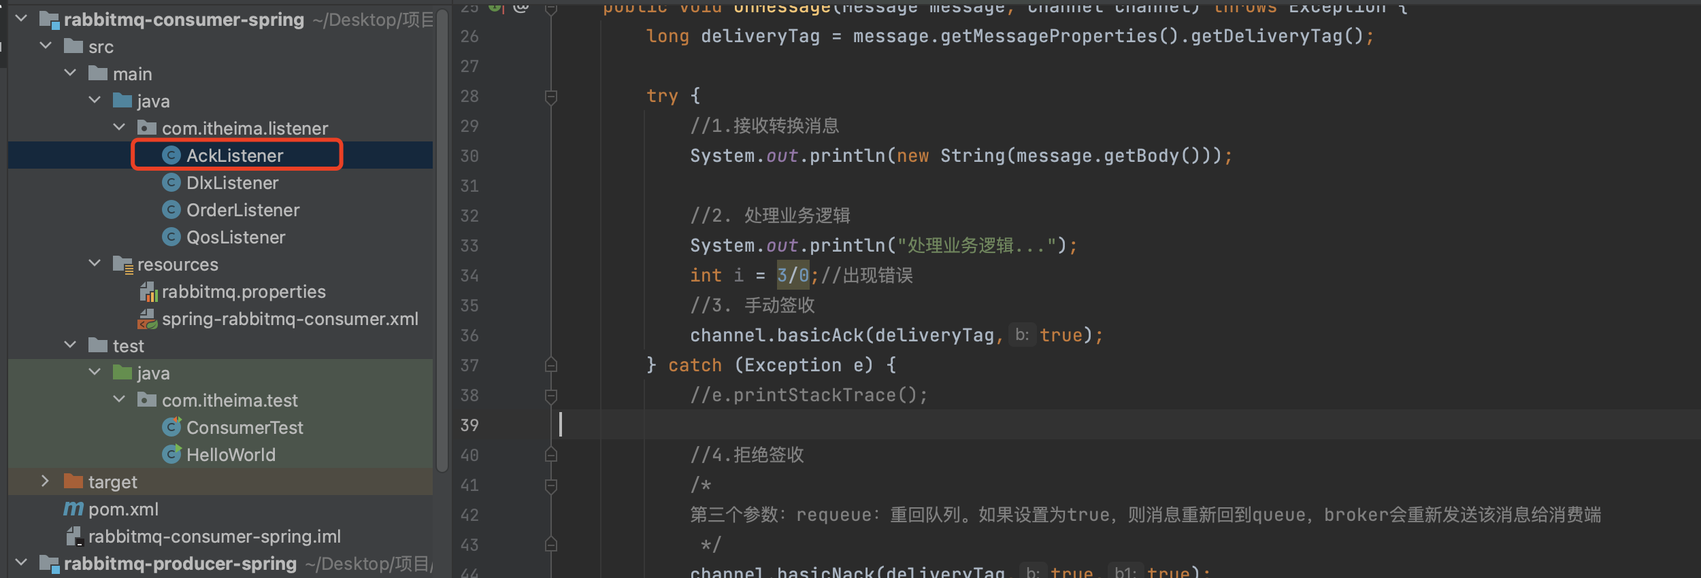The image size is (1701, 578).
Task: Click the resources folder icon
Action: (122, 265)
